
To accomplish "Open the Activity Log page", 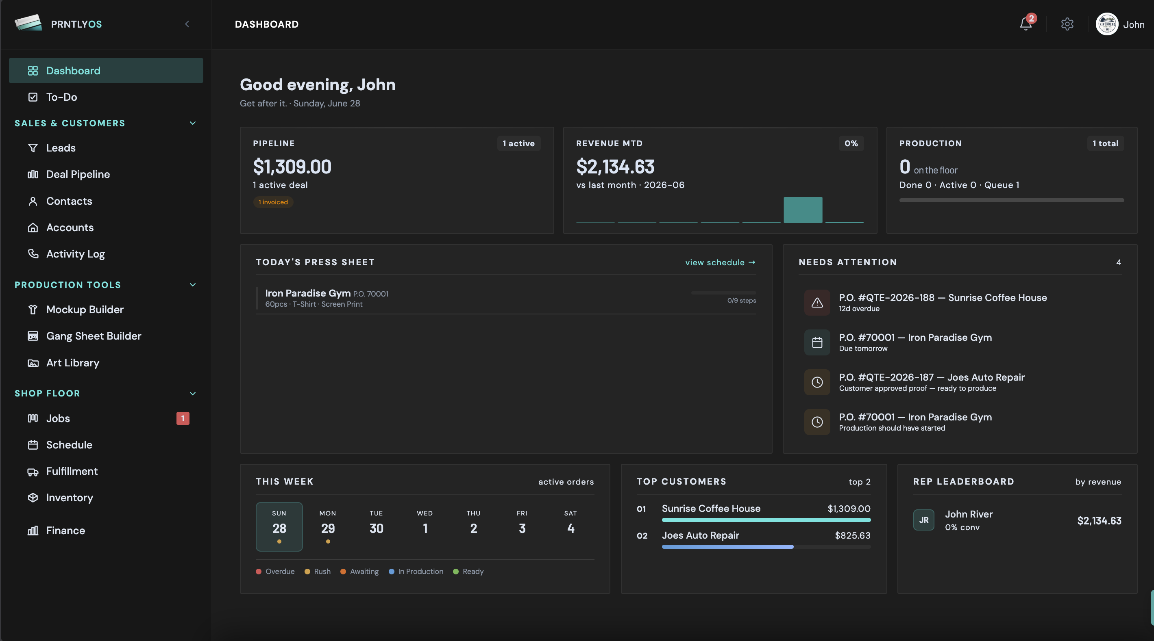I will tap(106, 254).
